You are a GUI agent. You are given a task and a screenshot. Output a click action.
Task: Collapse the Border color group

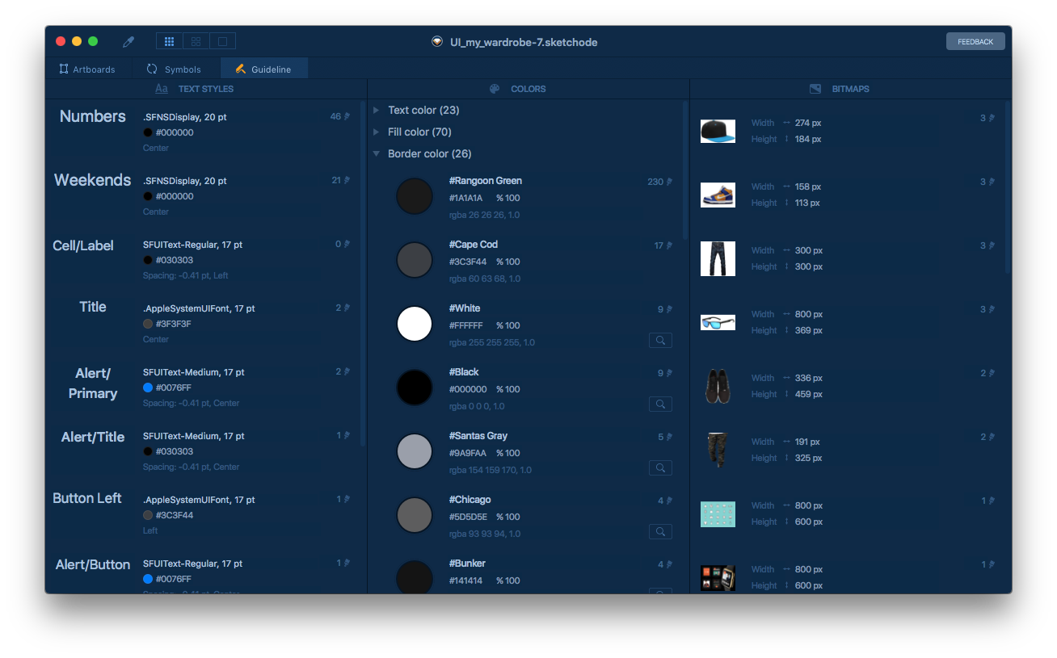[377, 153]
